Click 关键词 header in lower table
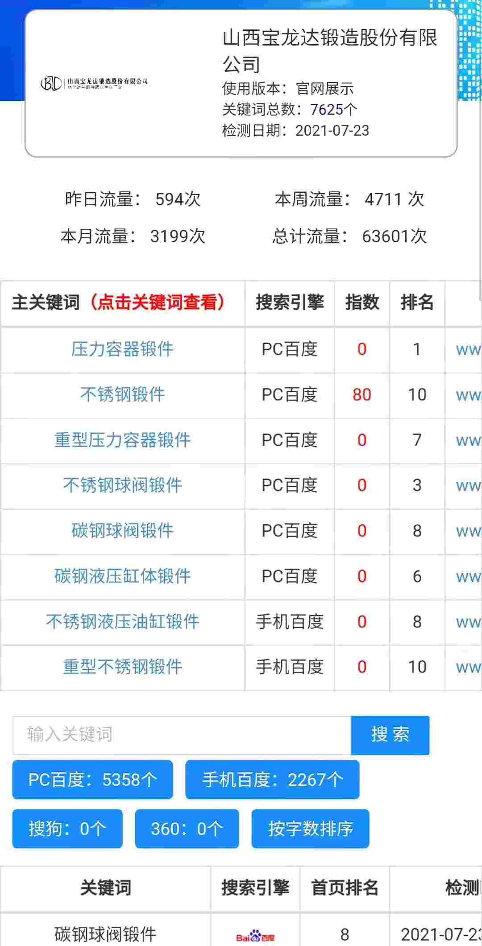Screen dimensions: 482x946 click(x=105, y=888)
